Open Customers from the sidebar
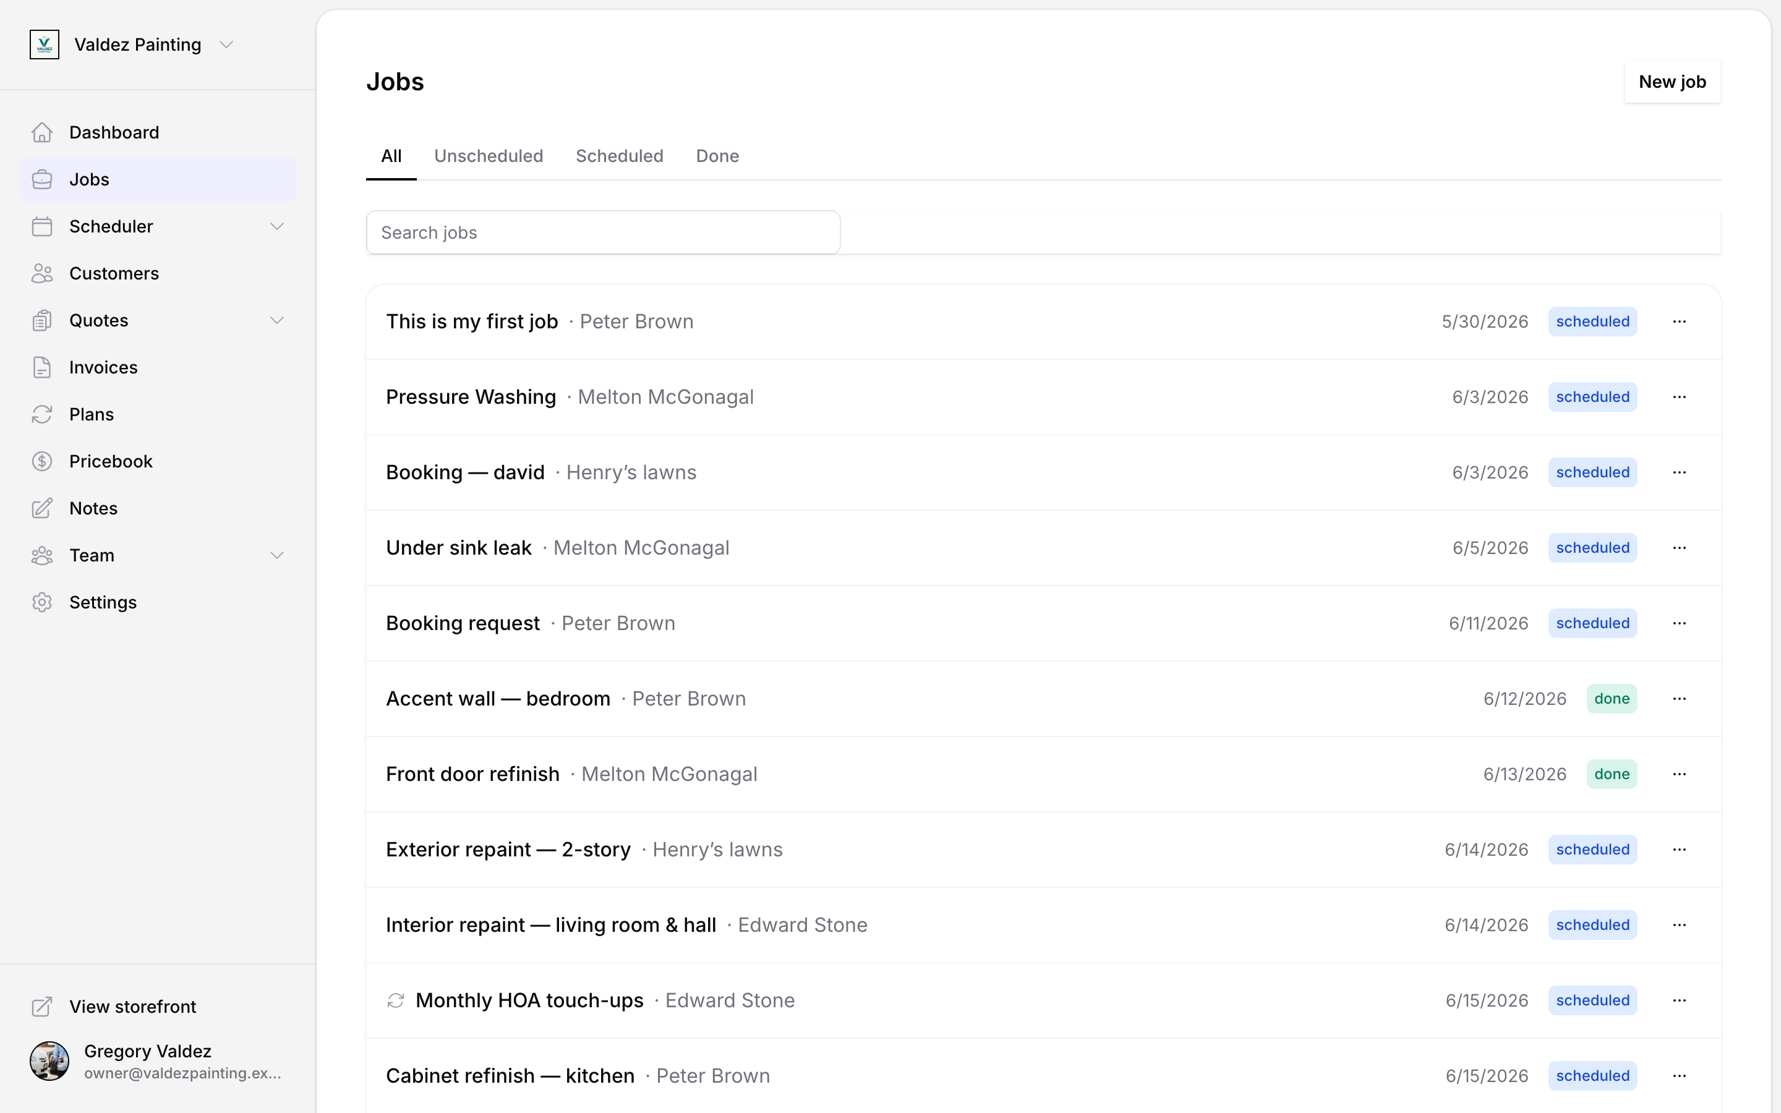 click(158, 274)
